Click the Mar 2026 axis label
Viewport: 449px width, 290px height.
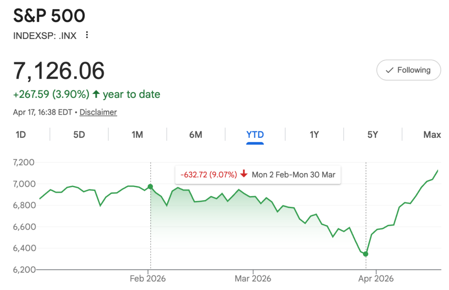253,279
